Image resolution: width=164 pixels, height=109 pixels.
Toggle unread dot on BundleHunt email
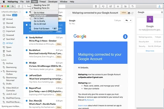click(x=27, y=50)
